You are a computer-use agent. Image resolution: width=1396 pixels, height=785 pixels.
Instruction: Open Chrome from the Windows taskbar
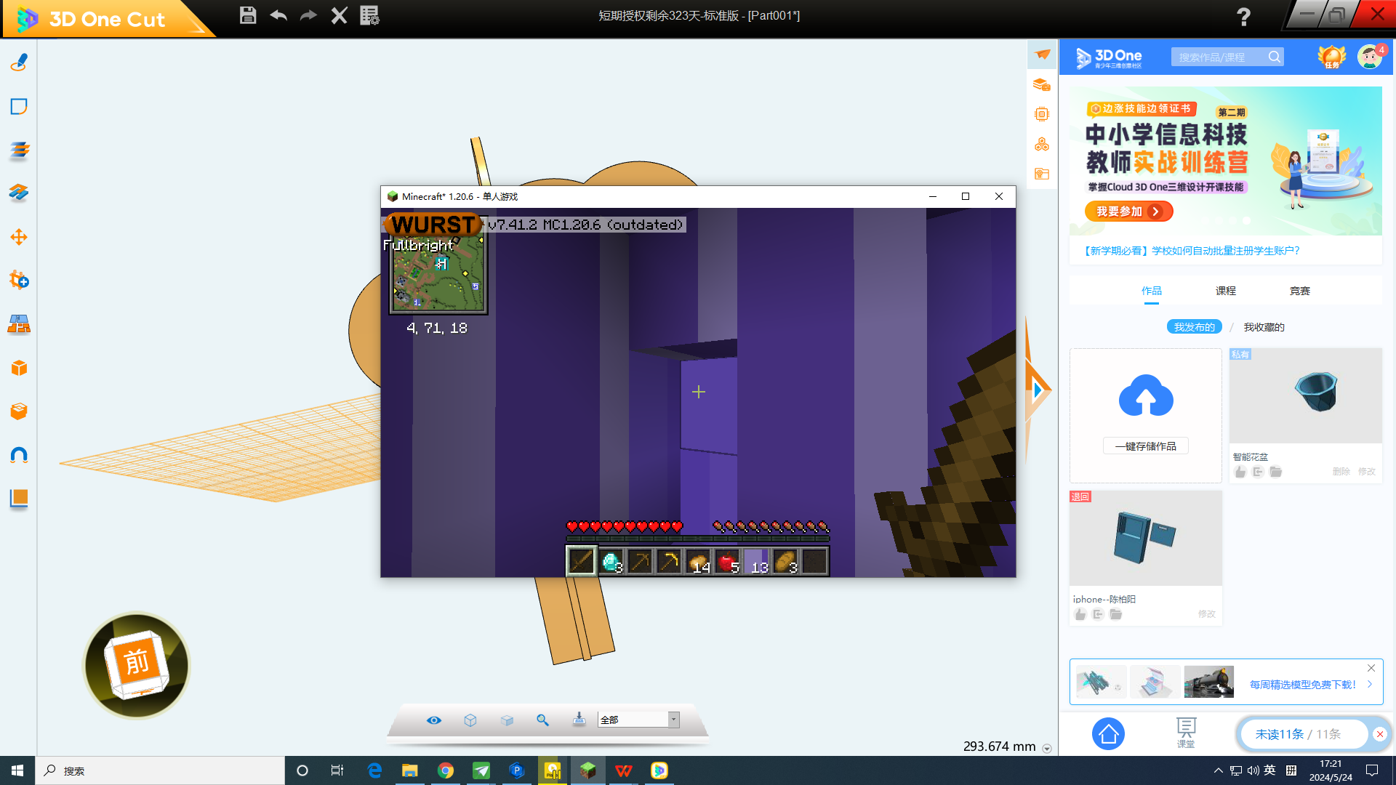coord(446,770)
